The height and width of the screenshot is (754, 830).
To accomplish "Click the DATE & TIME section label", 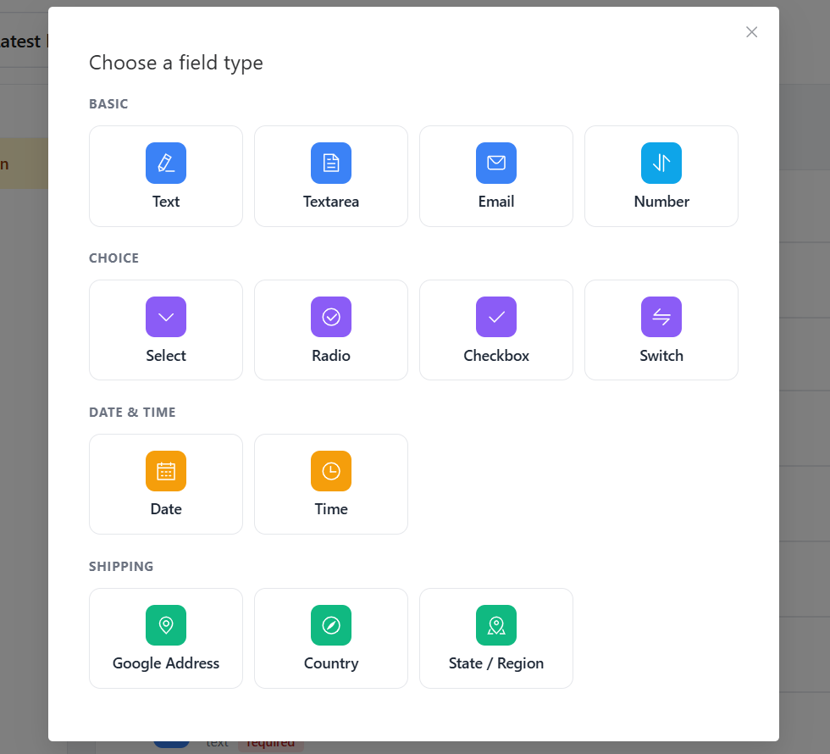I will [x=132, y=412].
